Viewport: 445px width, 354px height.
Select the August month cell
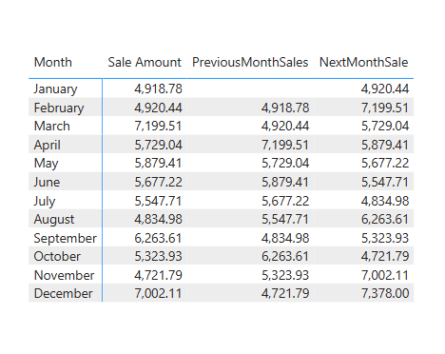[54, 220]
